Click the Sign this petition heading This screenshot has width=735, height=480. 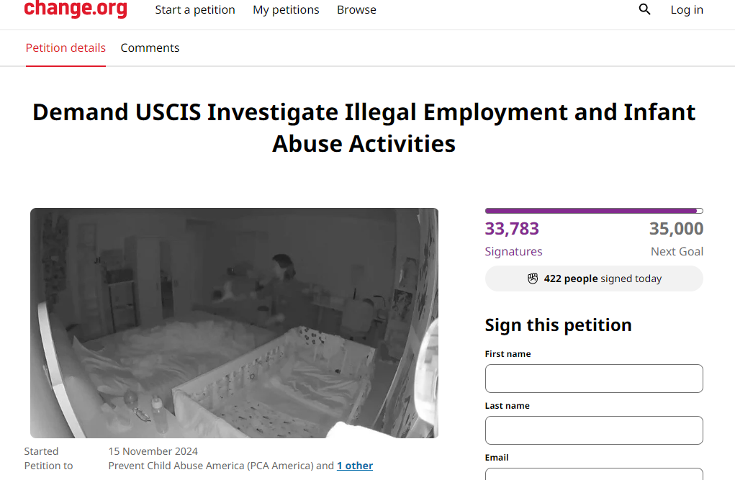tap(559, 325)
